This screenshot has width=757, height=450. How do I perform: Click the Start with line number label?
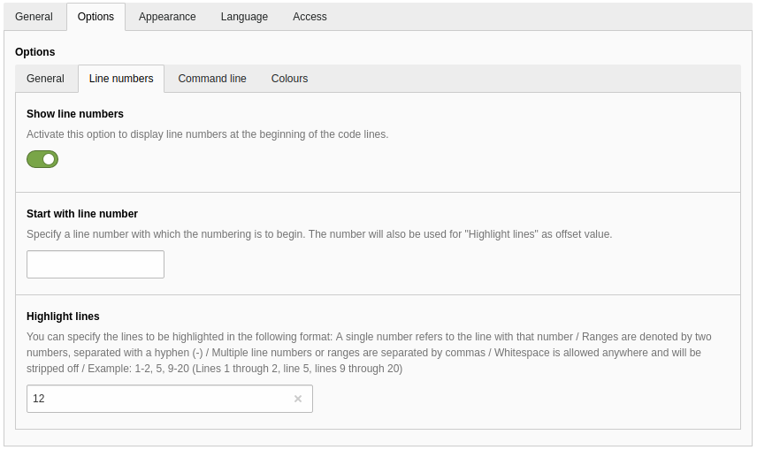click(x=82, y=214)
